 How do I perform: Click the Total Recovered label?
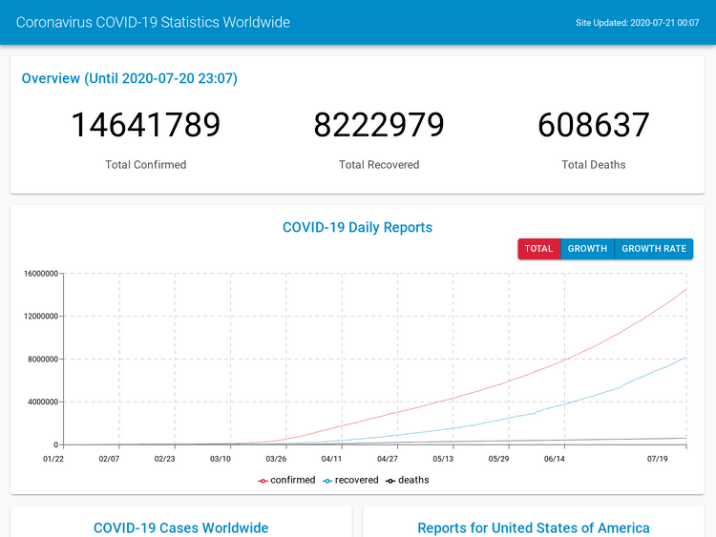point(379,165)
